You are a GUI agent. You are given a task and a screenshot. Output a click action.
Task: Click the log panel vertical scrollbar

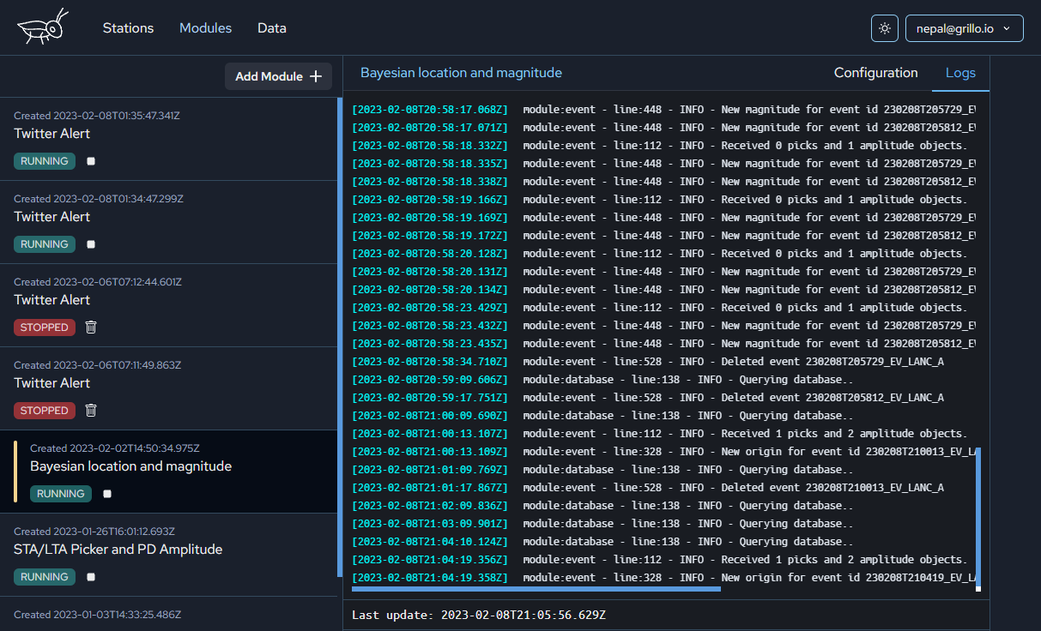[x=978, y=516]
